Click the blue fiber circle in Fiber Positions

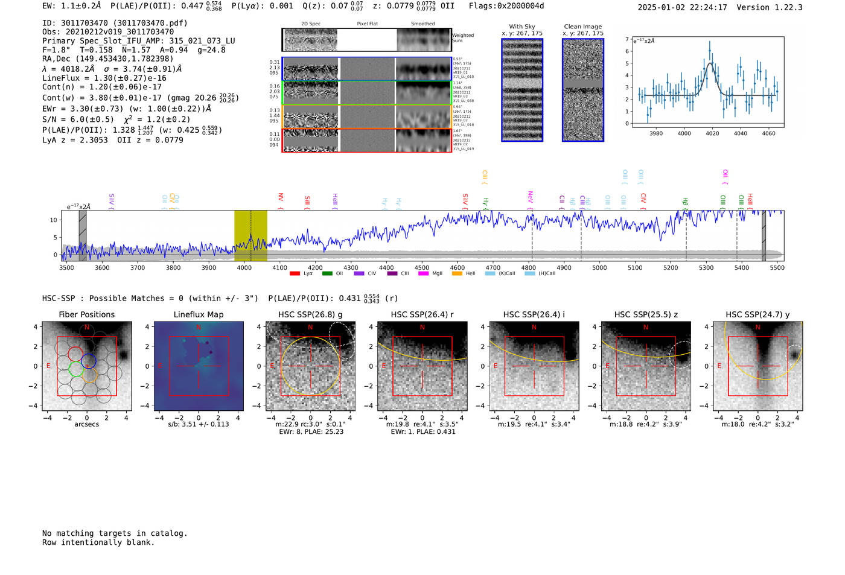click(x=89, y=361)
